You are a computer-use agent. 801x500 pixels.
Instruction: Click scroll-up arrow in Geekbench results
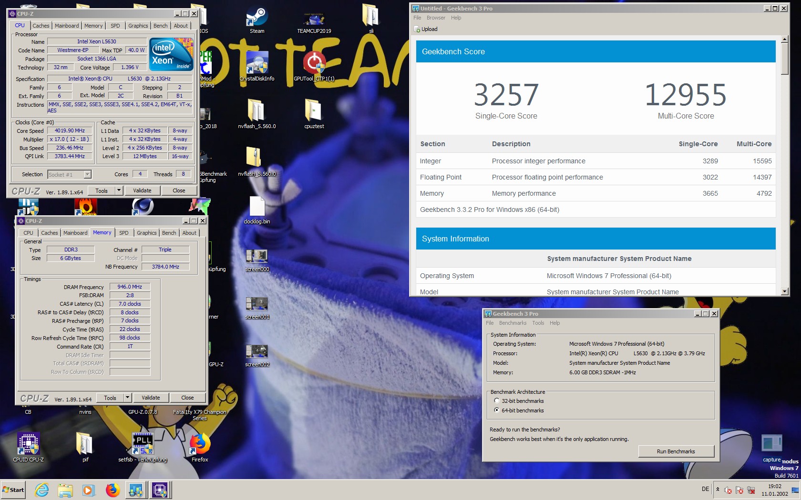tap(785, 39)
